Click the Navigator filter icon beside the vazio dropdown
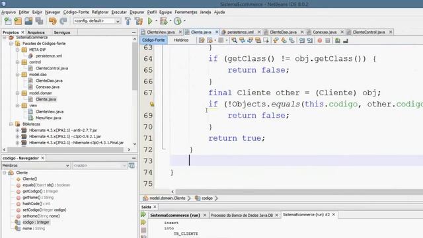Screen dimensions: 423x238 [x=132, y=165]
